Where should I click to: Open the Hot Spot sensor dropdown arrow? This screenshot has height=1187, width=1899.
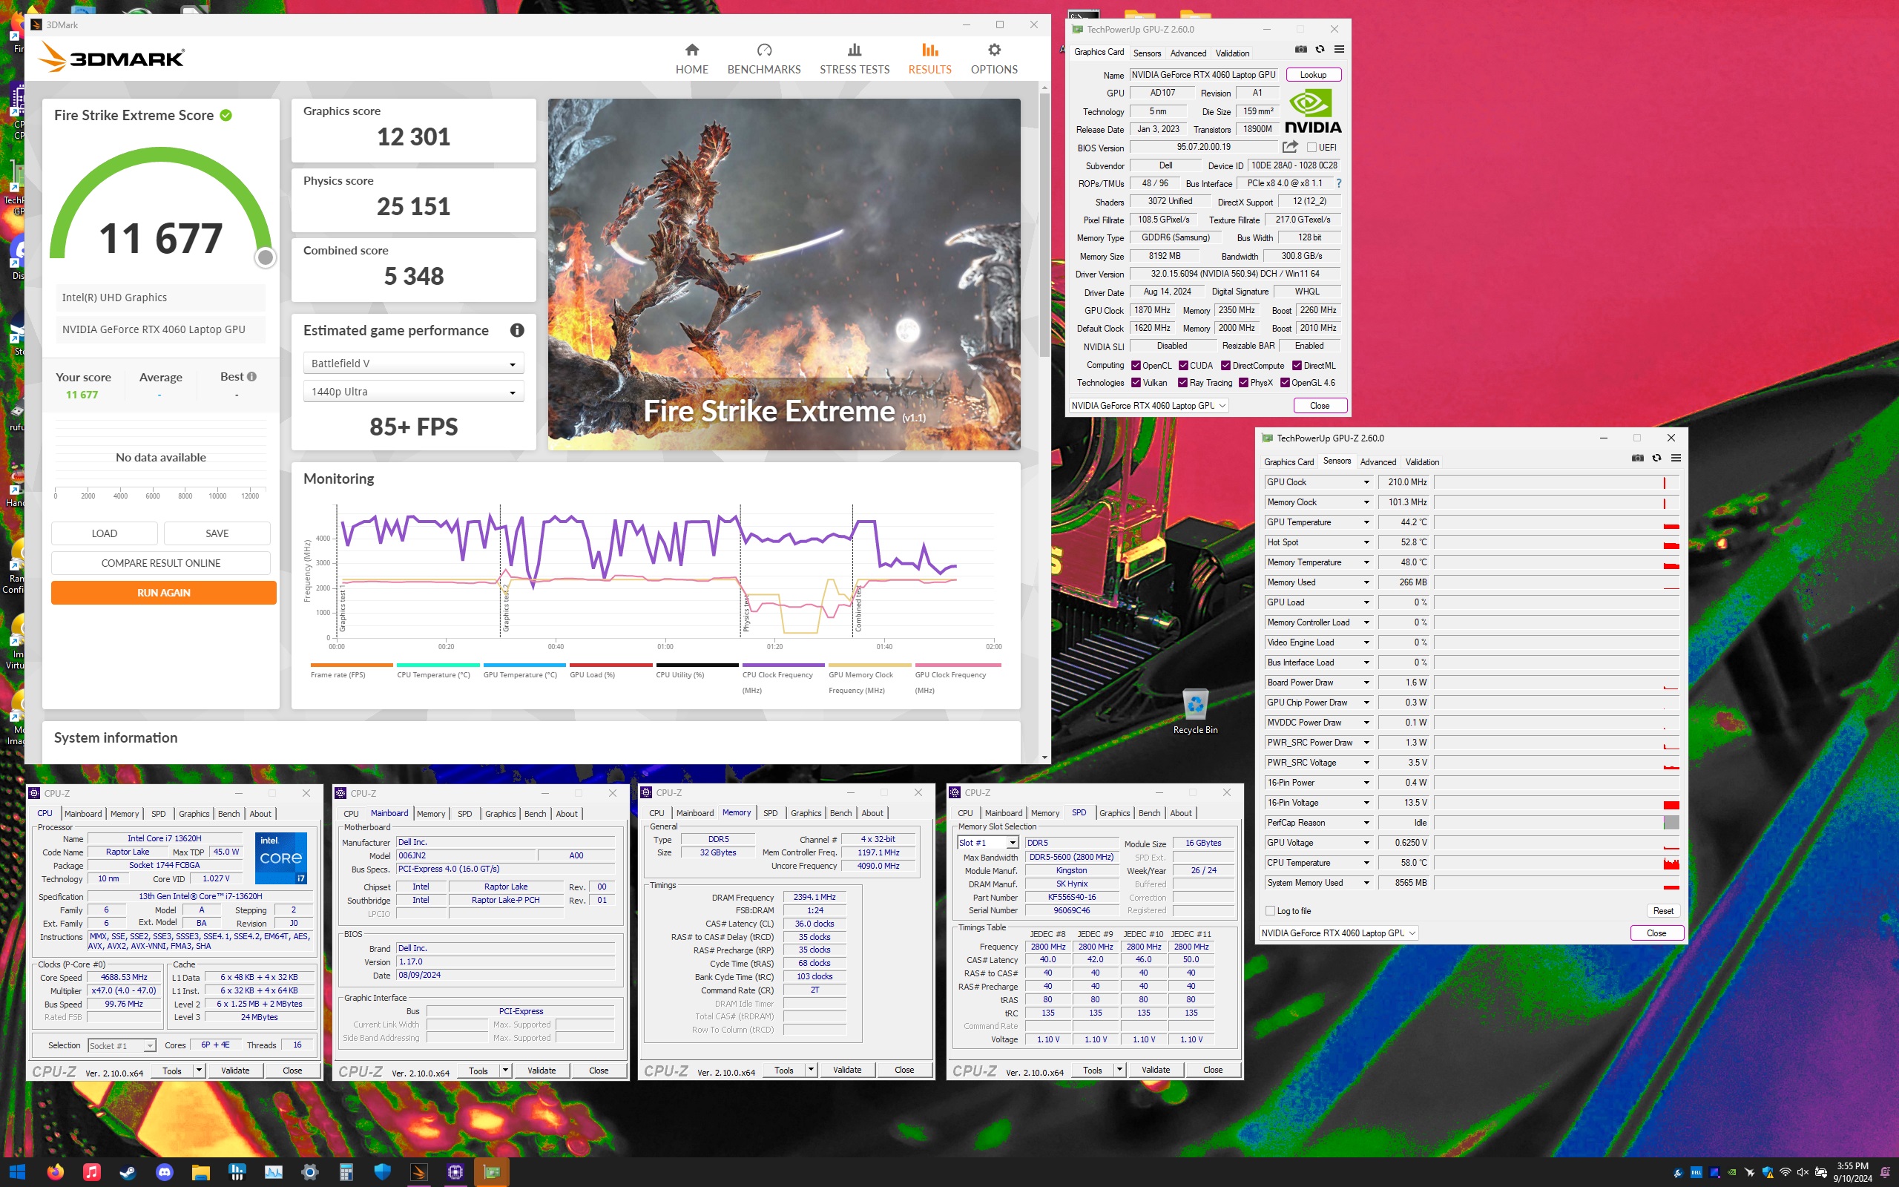(1366, 542)
